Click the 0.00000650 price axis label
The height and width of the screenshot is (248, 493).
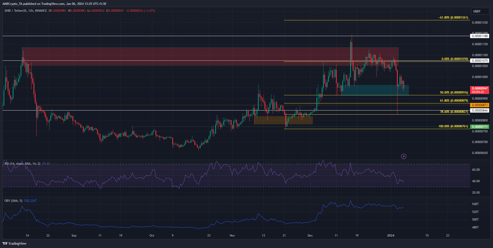click(480, 153)
